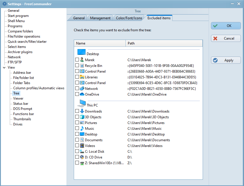Image resolution: width=244 pixels, height=186 pixels.
Task: Enable the Network exclude checkbox
Action: tap(77, 88)
